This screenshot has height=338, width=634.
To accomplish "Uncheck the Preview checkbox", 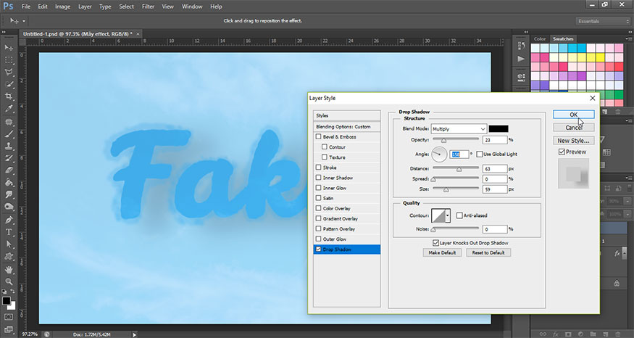I will (562, 152).
